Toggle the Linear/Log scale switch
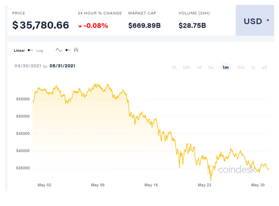This screenshot has width=279, height=206. click(31, 50)
